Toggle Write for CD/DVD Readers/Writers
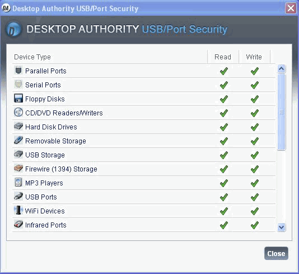Screen dimensions: 299x274 255,113
